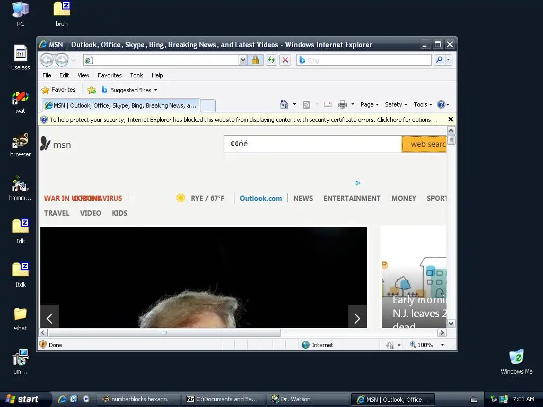The width and height of the screenshot is (543, 407).
Task: Click the Print icon
Action: [x=343, y=104]
